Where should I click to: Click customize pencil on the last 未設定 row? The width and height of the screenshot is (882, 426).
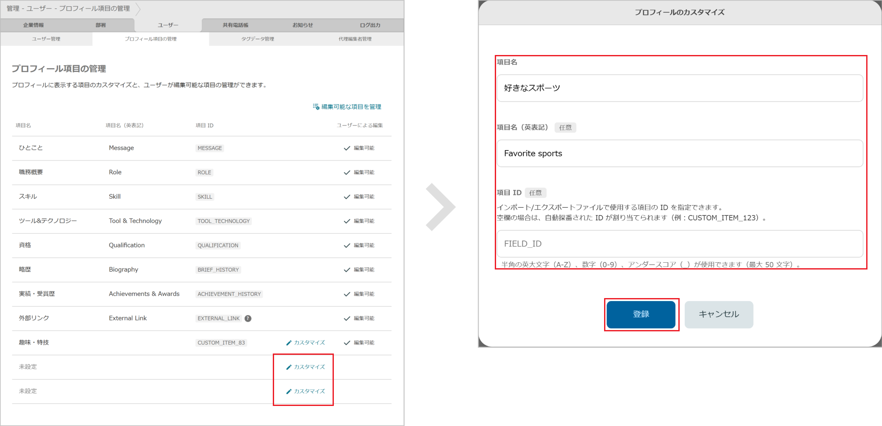click(289, 391)
